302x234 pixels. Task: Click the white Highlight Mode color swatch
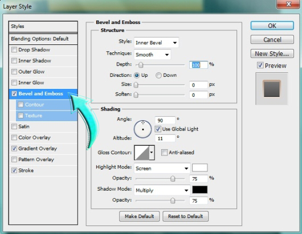click(x=200, y=167)
